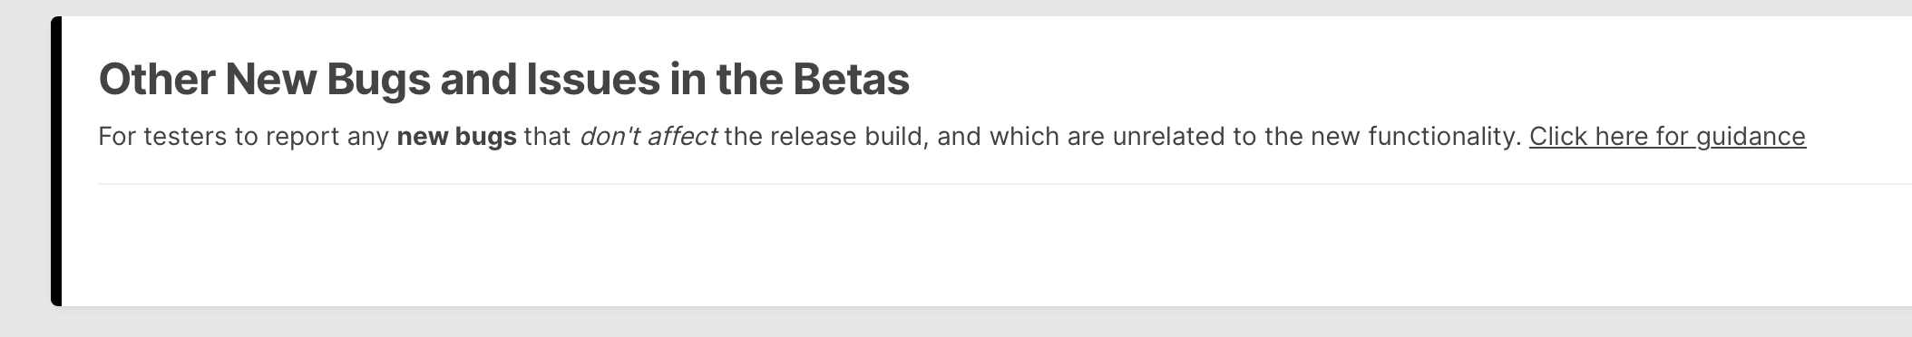Click the word "Bugs" in the heading

[378, 80]
